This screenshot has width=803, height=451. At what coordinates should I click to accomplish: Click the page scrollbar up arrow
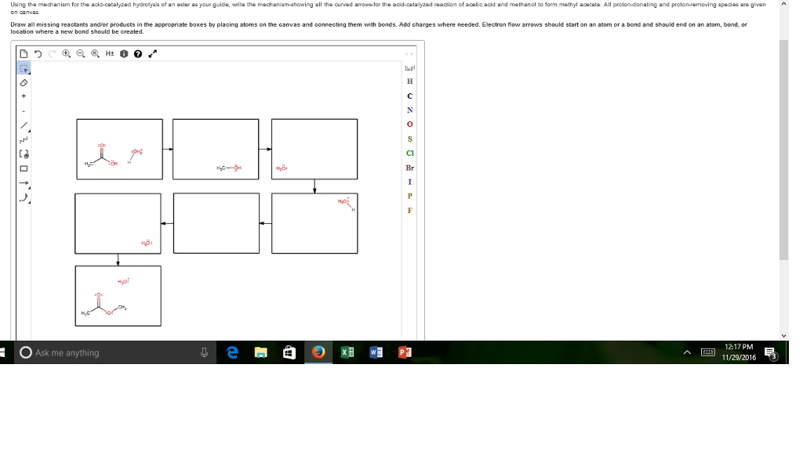pyautogui.click(x=784, y=4)
